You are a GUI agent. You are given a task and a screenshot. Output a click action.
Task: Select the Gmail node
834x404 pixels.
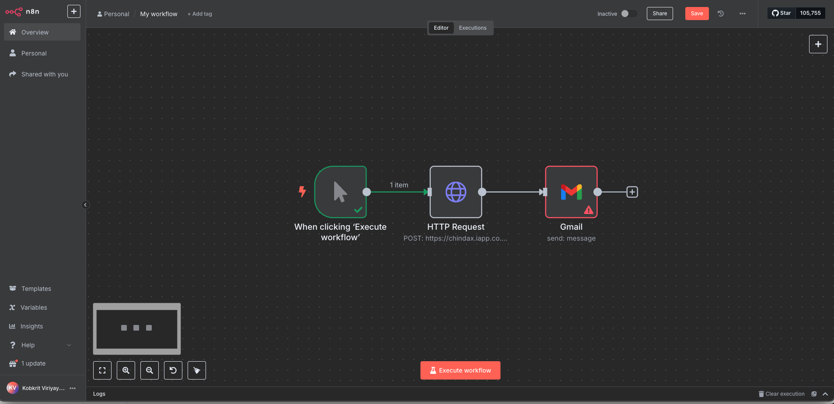pyautogui.click(x=571, y=192)
